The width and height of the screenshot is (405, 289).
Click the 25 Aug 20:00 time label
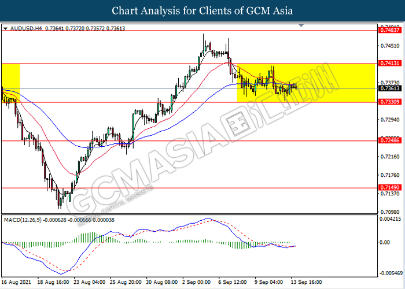click(x=126, y=282)
